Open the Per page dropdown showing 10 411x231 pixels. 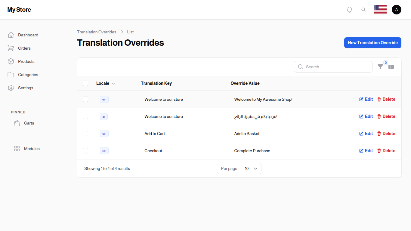click(x=251, y=168)
